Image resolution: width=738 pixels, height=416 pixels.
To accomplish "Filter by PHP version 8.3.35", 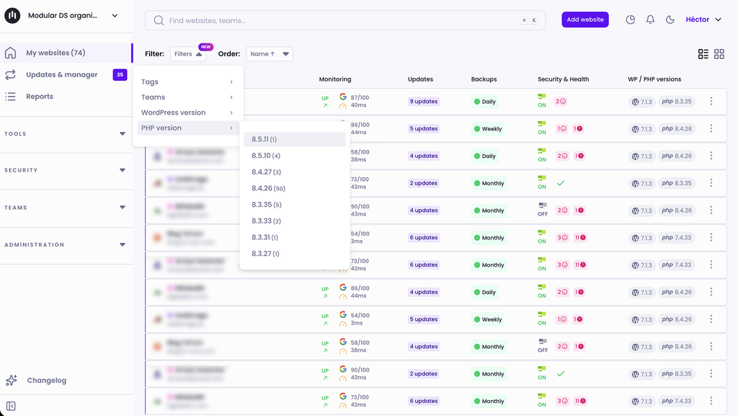I will pos(295,205).
